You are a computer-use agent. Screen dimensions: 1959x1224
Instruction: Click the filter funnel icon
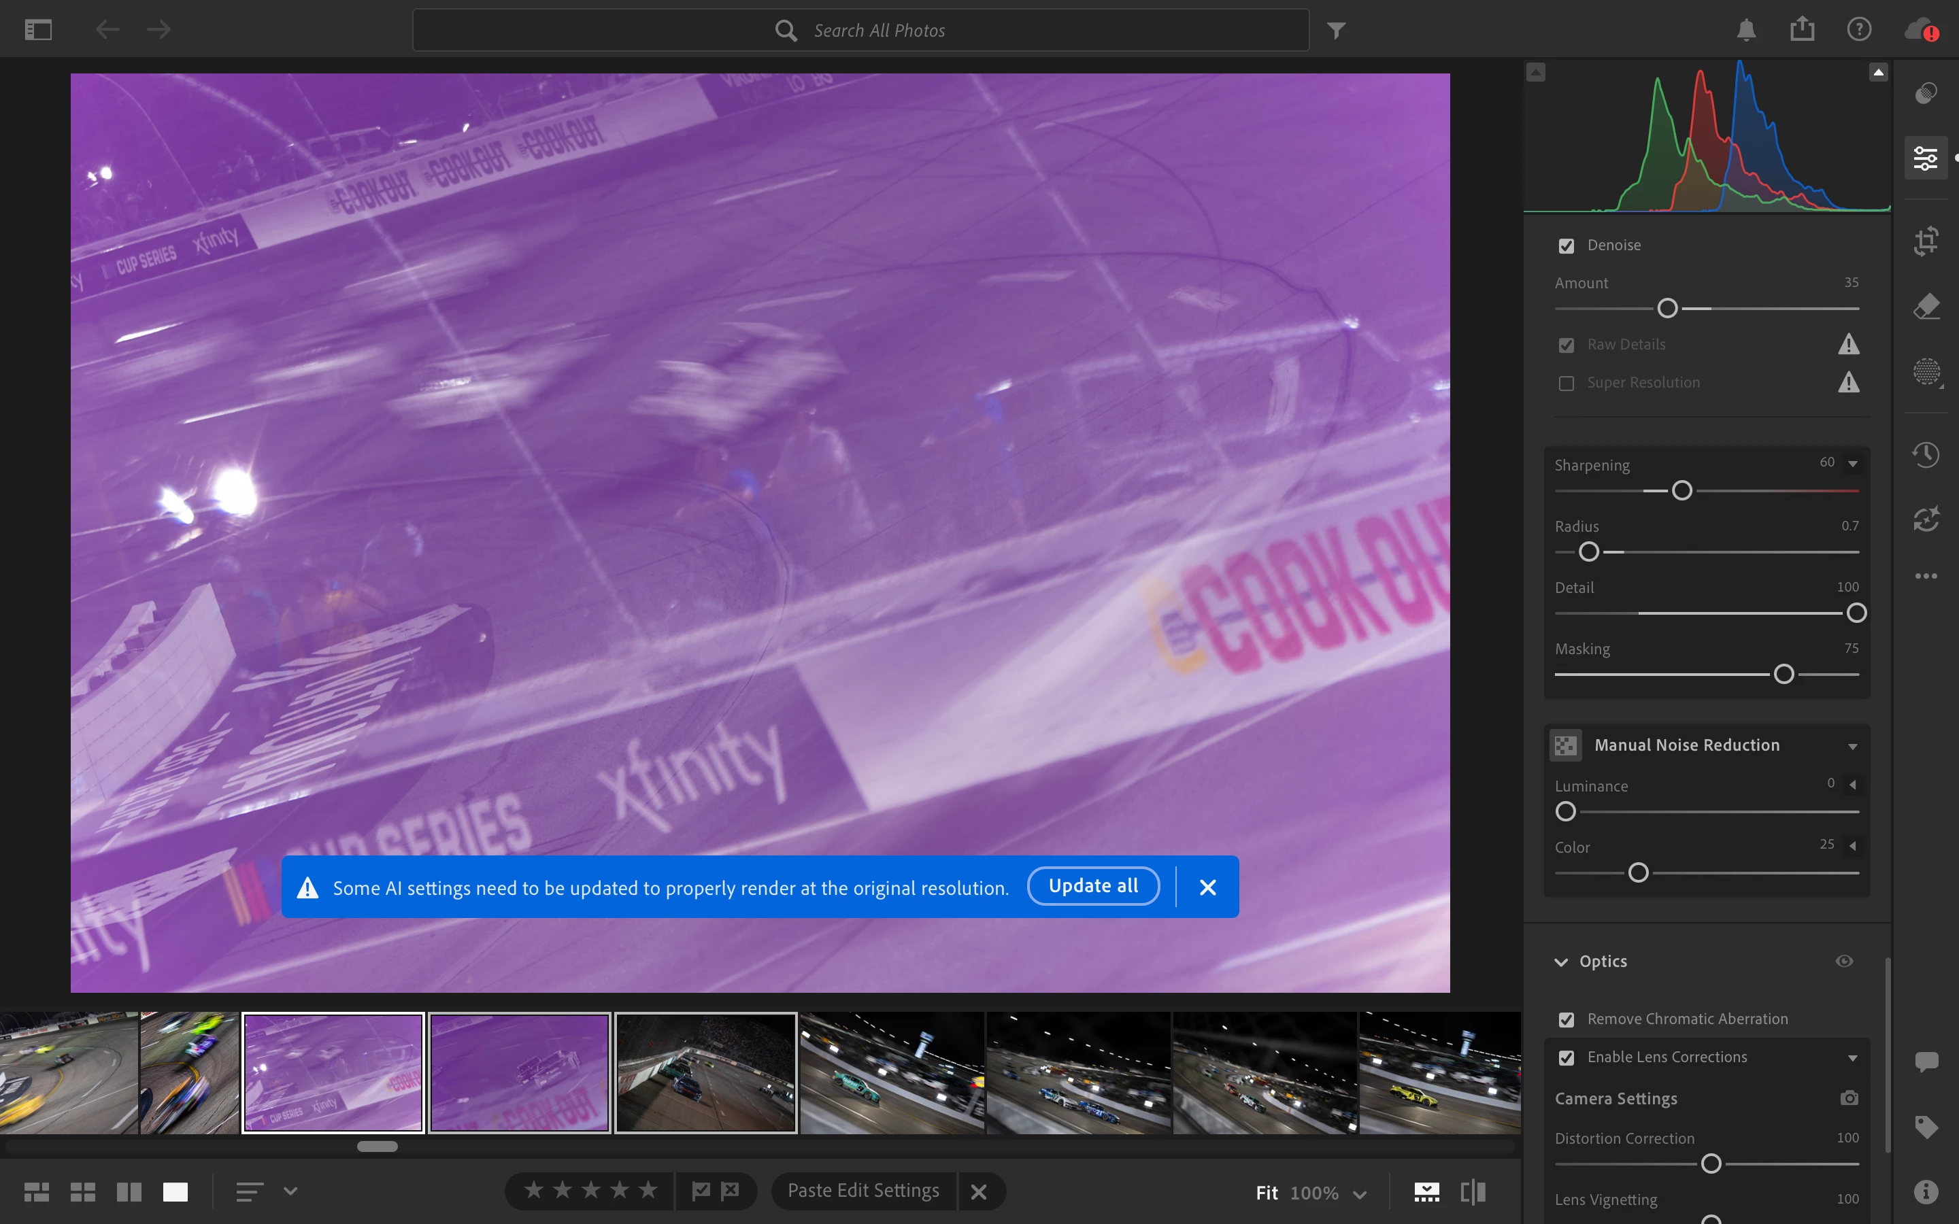[x=1337, y=31]
